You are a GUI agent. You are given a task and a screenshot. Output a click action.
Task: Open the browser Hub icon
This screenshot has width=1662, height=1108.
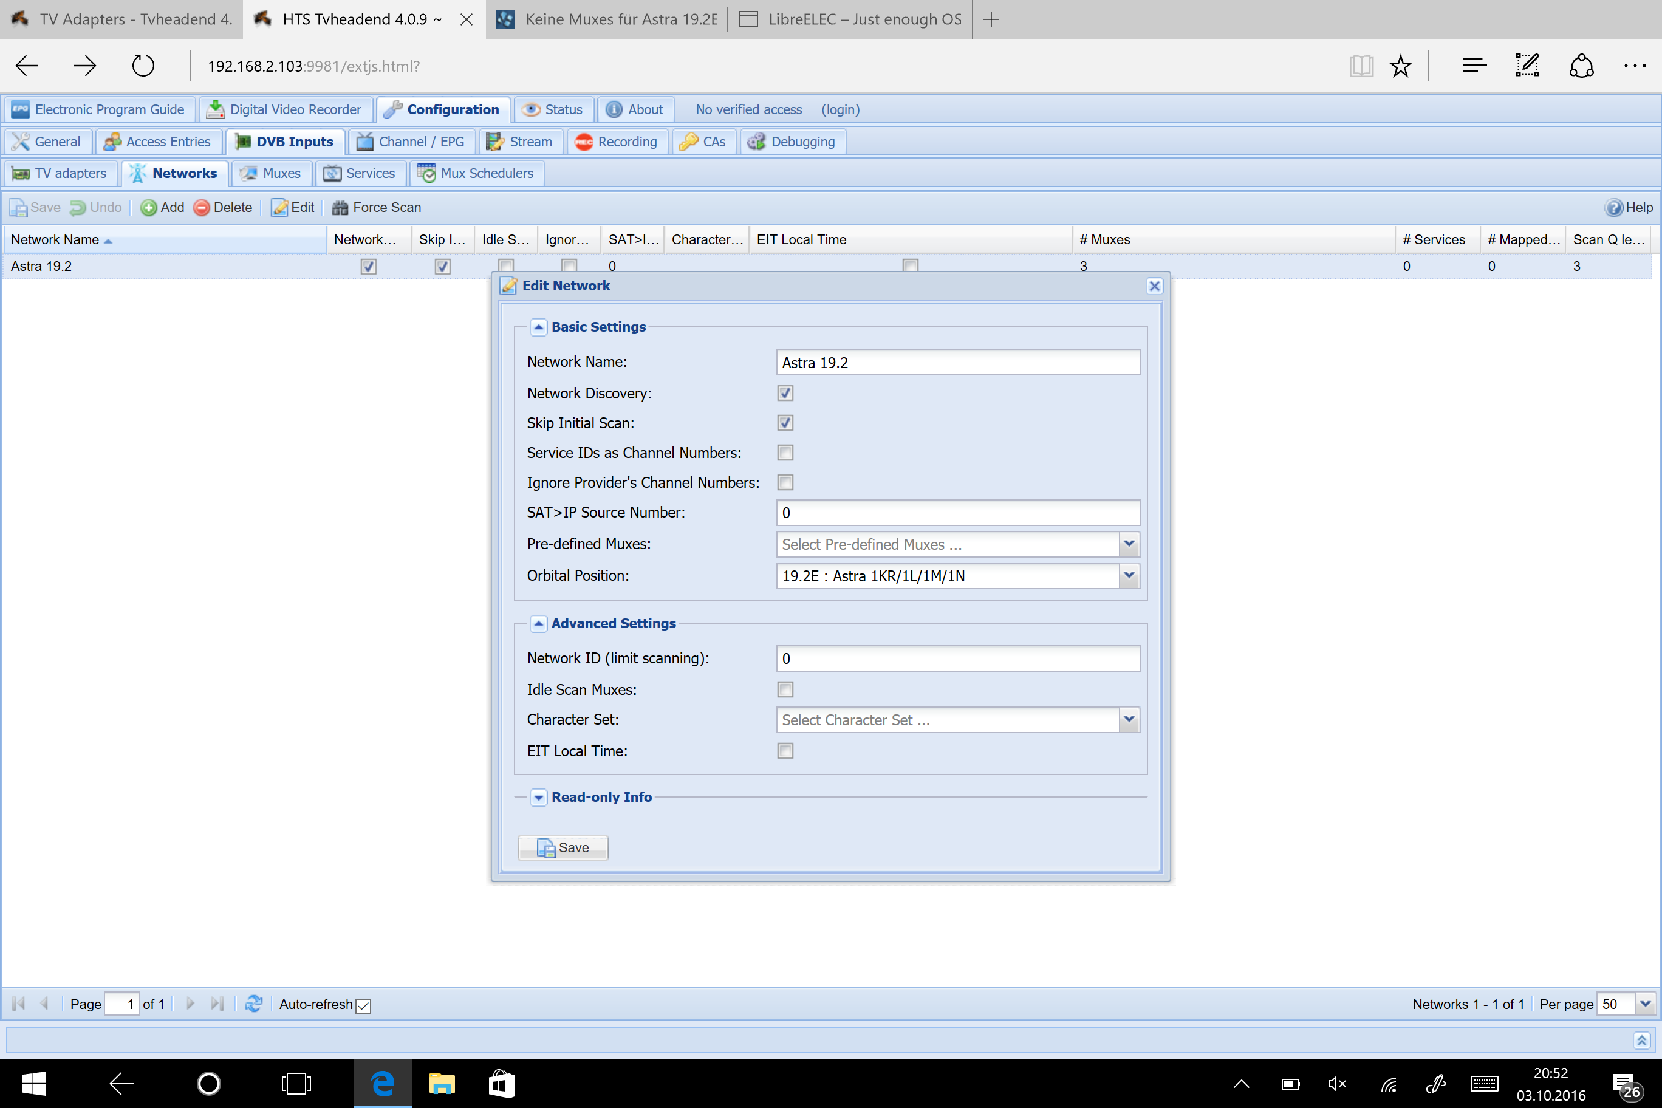tap(1474, 66)
